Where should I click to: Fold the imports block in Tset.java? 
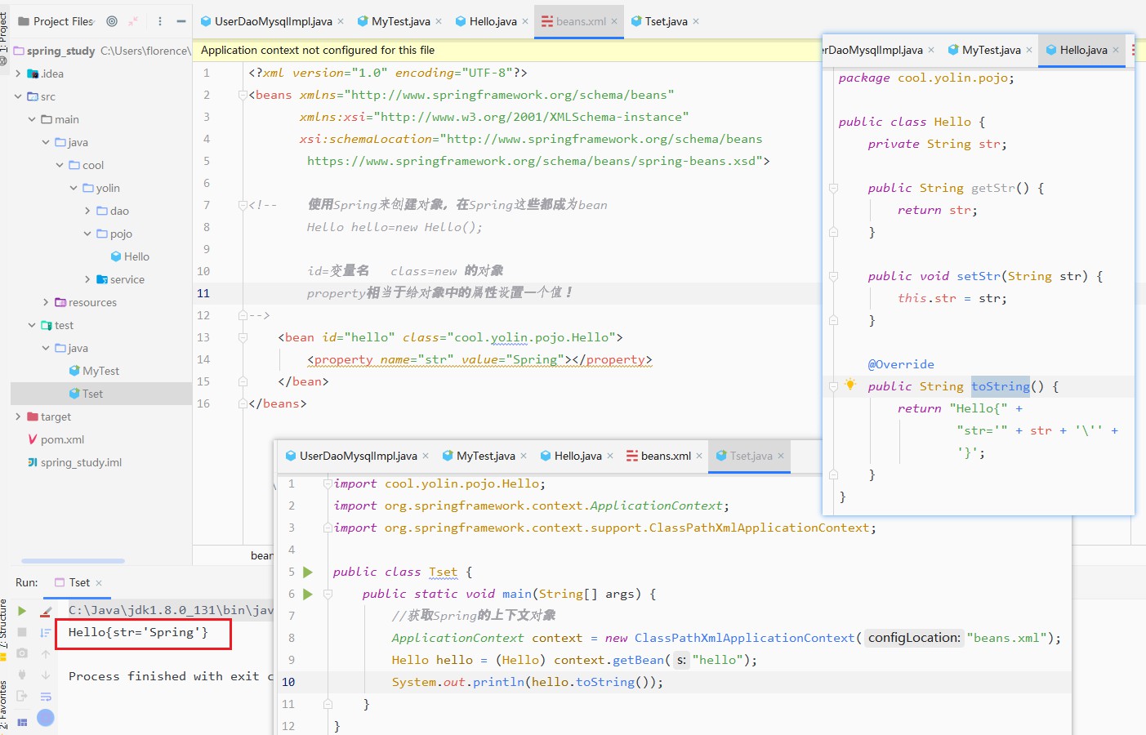(x=327, y=483)
